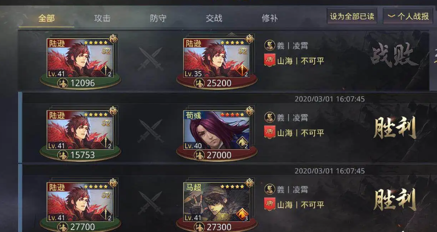Screen dimensions: 437x232
Task: Click the 设为全部已读 button
Action: pos(352,16)
